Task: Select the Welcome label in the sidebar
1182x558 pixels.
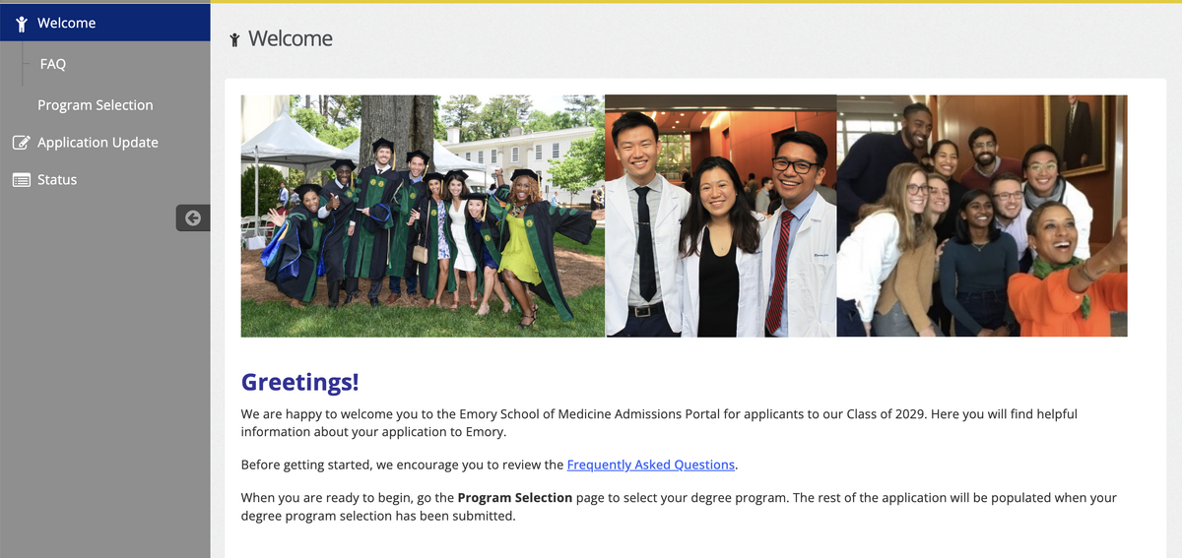Action: (67, 23)
